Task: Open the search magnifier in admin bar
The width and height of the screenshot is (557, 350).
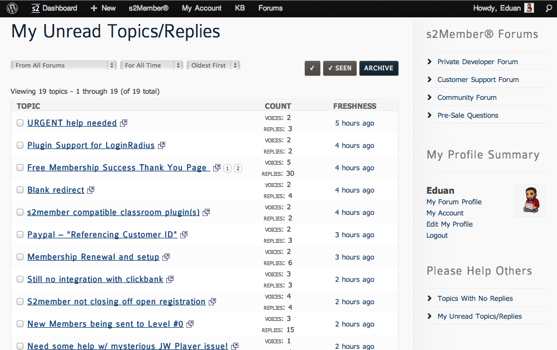Action: pos(549,8)
